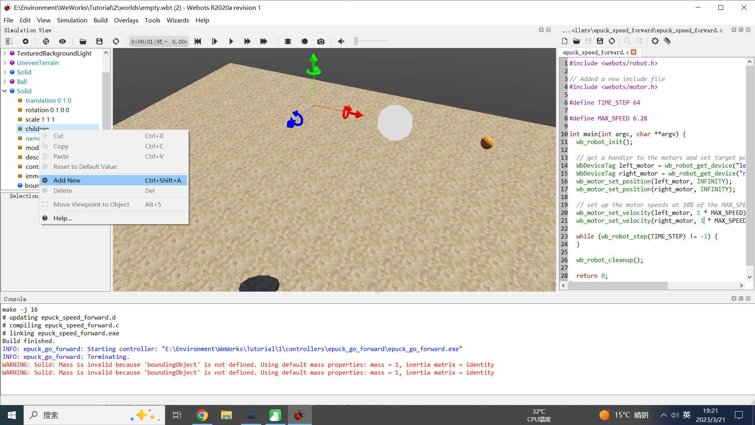The width and height of the screenshot is (755, 425).
Task: Select the translation 0 1 0 field
Action: click(48, 100)
